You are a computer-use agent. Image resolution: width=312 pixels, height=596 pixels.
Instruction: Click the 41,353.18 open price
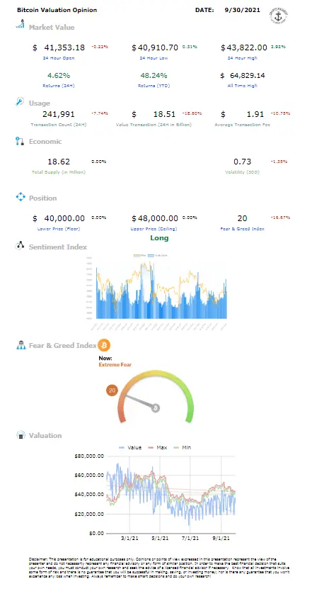point(64,47)
